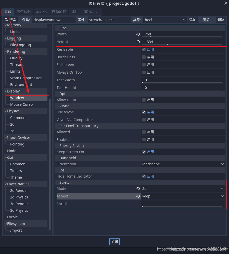Reset Width value with revert icon
Image resolution: width=229 pixels, height=254 pixels.
[138, 34]
